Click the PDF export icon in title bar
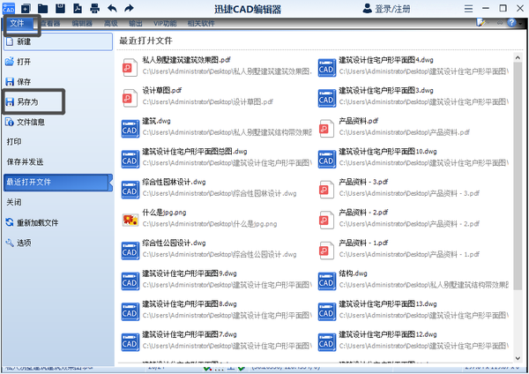Screen dimensions: 529x374 [x=78, y=8]
